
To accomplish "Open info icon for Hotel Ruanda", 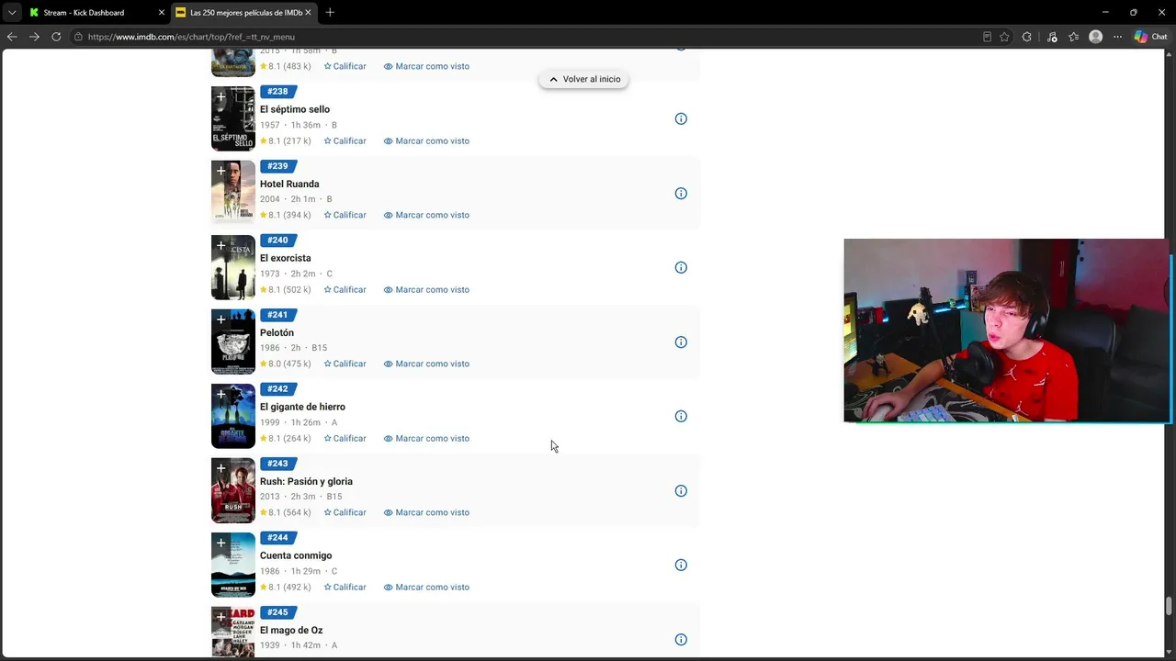I will pyautogui.click(x=681, y=194).
